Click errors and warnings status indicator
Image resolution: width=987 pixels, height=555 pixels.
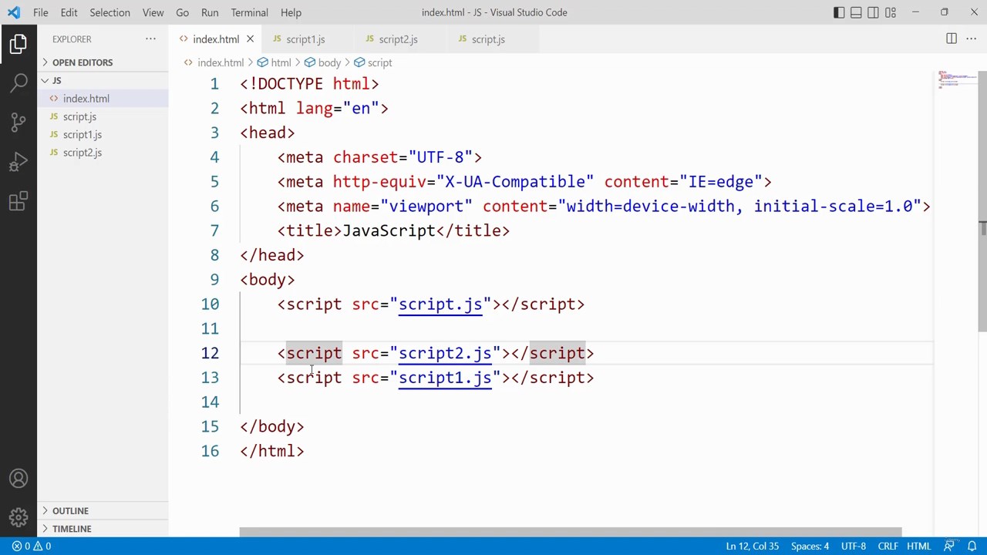tap(32, 547)
